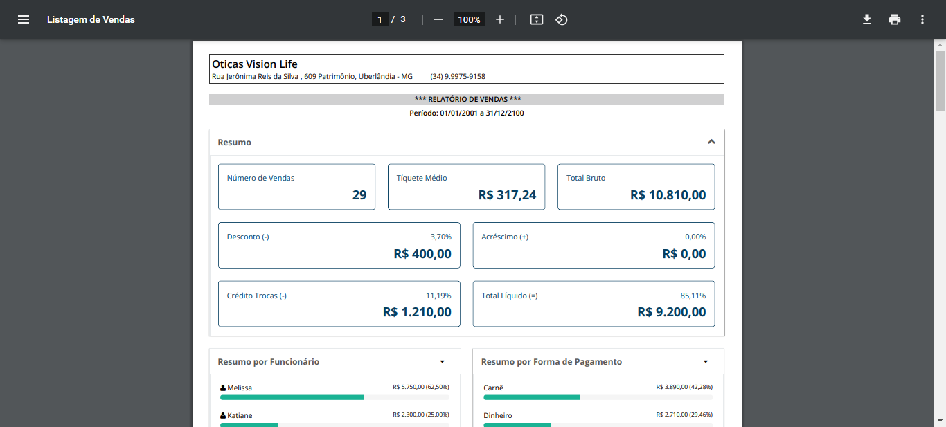Click the person icon beside Melissa

[x=223, y=388]
